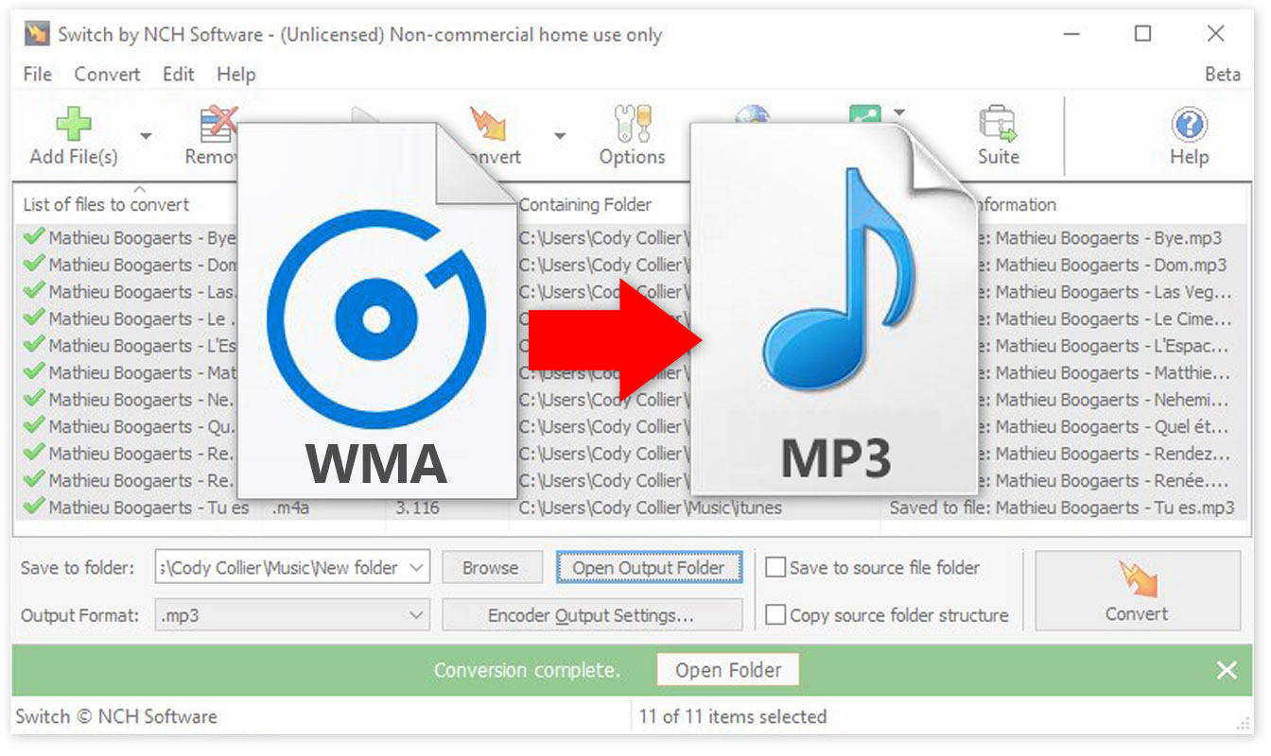1271x756 pixels.
Task: Sort by 'List of files to convert' column
Action: (x=106, y=204)
